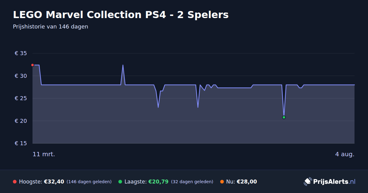Select the € 35 axis label
The image size is (368, 193).
(x=21, y=53)
